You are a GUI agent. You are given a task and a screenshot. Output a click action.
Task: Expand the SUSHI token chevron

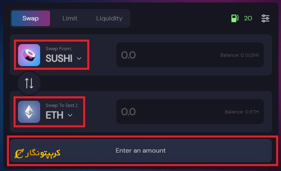(x=79, y=58)
